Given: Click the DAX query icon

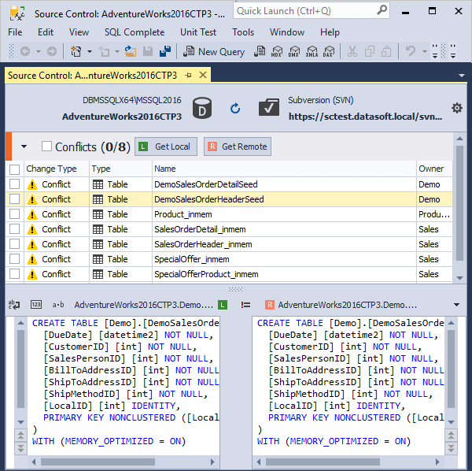Looking at the screenshot, I should [x=329, y=51].
